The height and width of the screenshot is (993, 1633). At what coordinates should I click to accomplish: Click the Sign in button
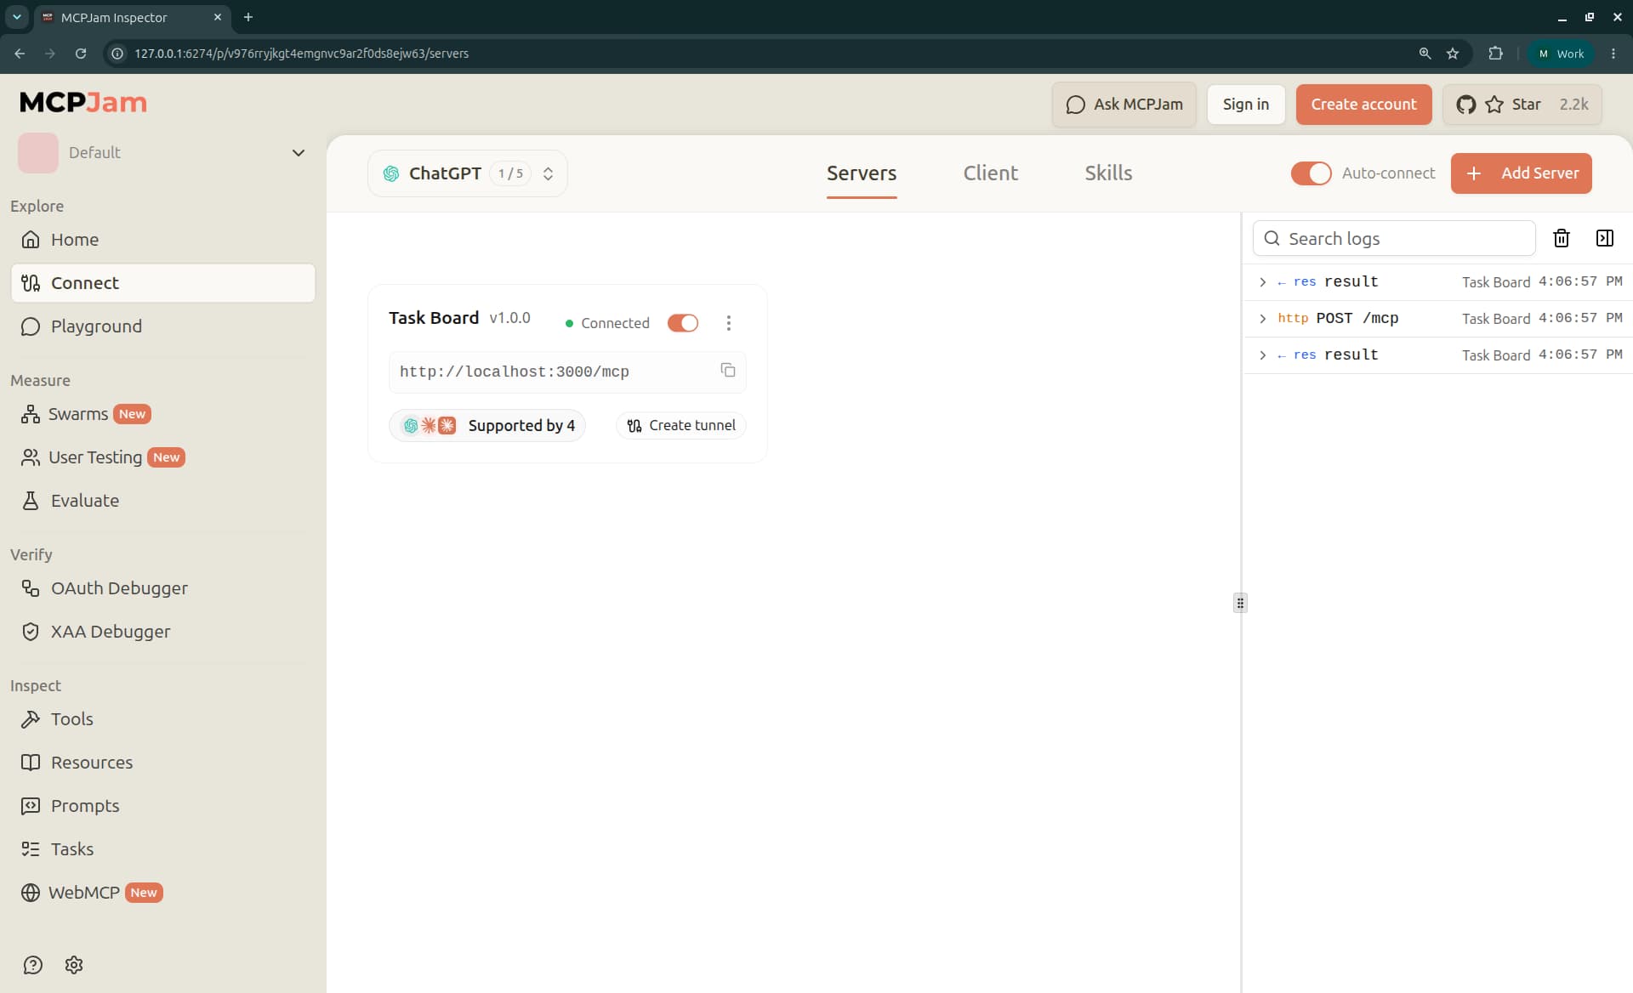tap(1246, 105)
